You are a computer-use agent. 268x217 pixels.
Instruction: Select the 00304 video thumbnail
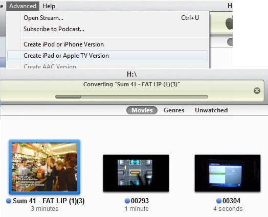pyautogui.click(x=228, y=173)
